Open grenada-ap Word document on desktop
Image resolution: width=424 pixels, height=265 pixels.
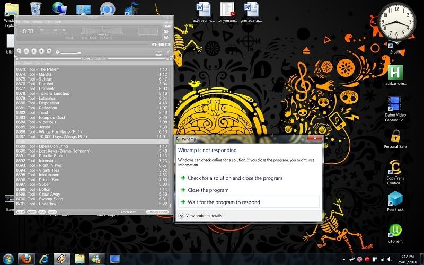pyautogui.click(x=251, y=12)
